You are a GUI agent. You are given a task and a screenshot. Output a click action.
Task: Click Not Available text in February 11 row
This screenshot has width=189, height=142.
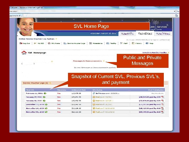(157, 93)
